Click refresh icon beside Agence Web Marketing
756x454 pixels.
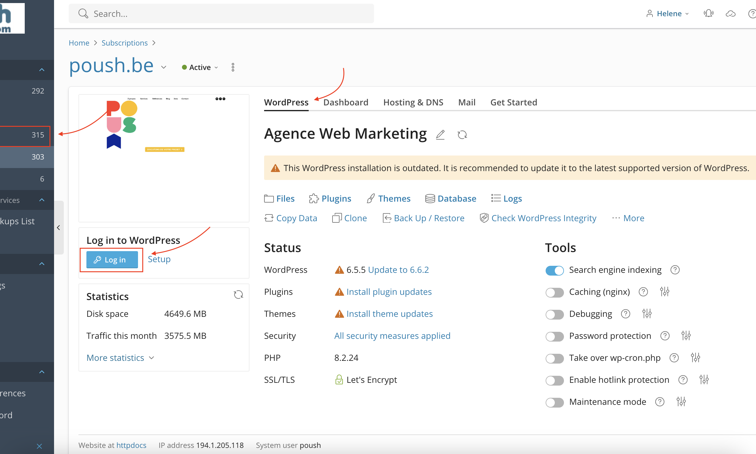462,135
